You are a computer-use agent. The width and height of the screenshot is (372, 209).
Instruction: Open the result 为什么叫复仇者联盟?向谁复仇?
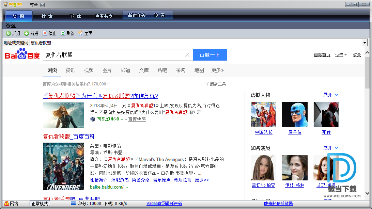point(100,96)
